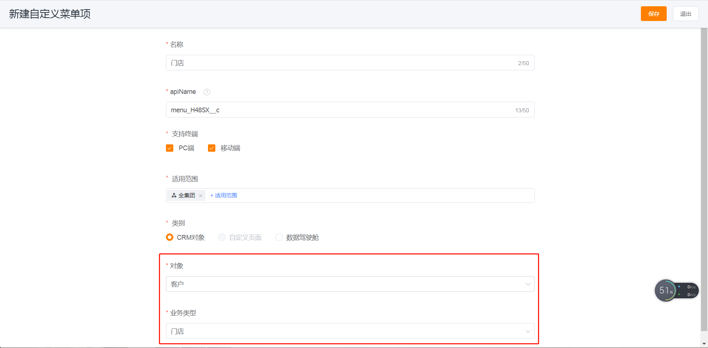Select the CRM对象 radio button
The height and width of the screenshot is (348, 708).
click(x=170, y=237)
